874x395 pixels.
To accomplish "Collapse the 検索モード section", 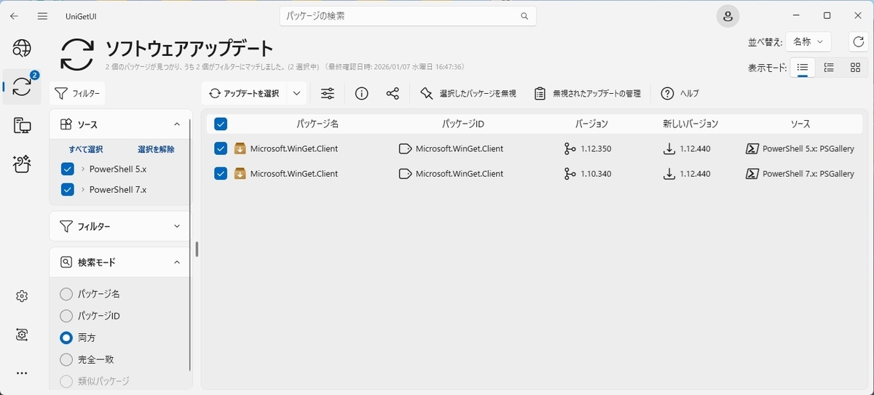I will (x=177, y=262).
